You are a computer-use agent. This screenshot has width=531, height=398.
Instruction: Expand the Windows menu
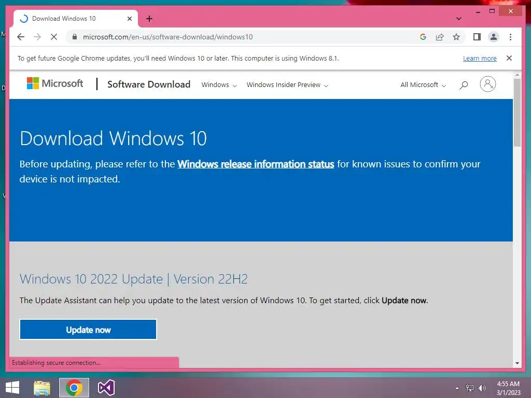[x=219, y=84]
